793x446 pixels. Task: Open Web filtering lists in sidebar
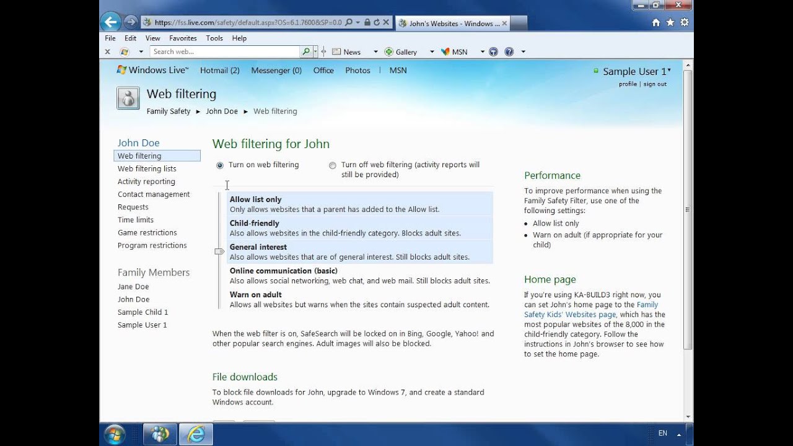[x=147, y=168]
